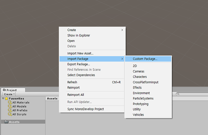Select the Assets folder in tree
Image resolution: width=208 pixels, height=135 pixels.
[x=23, y=122]
